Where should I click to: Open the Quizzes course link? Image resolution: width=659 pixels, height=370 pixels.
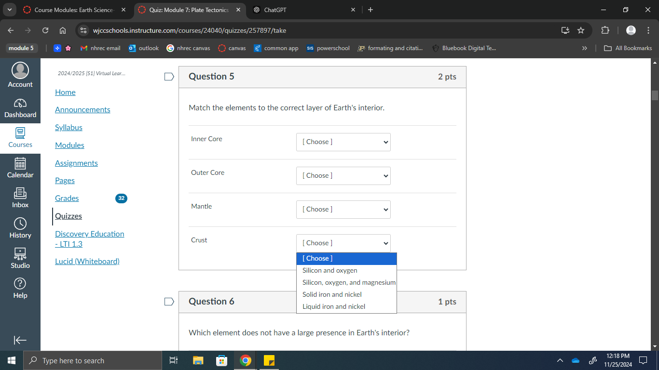pyautogui.click(x=69, y=216)
